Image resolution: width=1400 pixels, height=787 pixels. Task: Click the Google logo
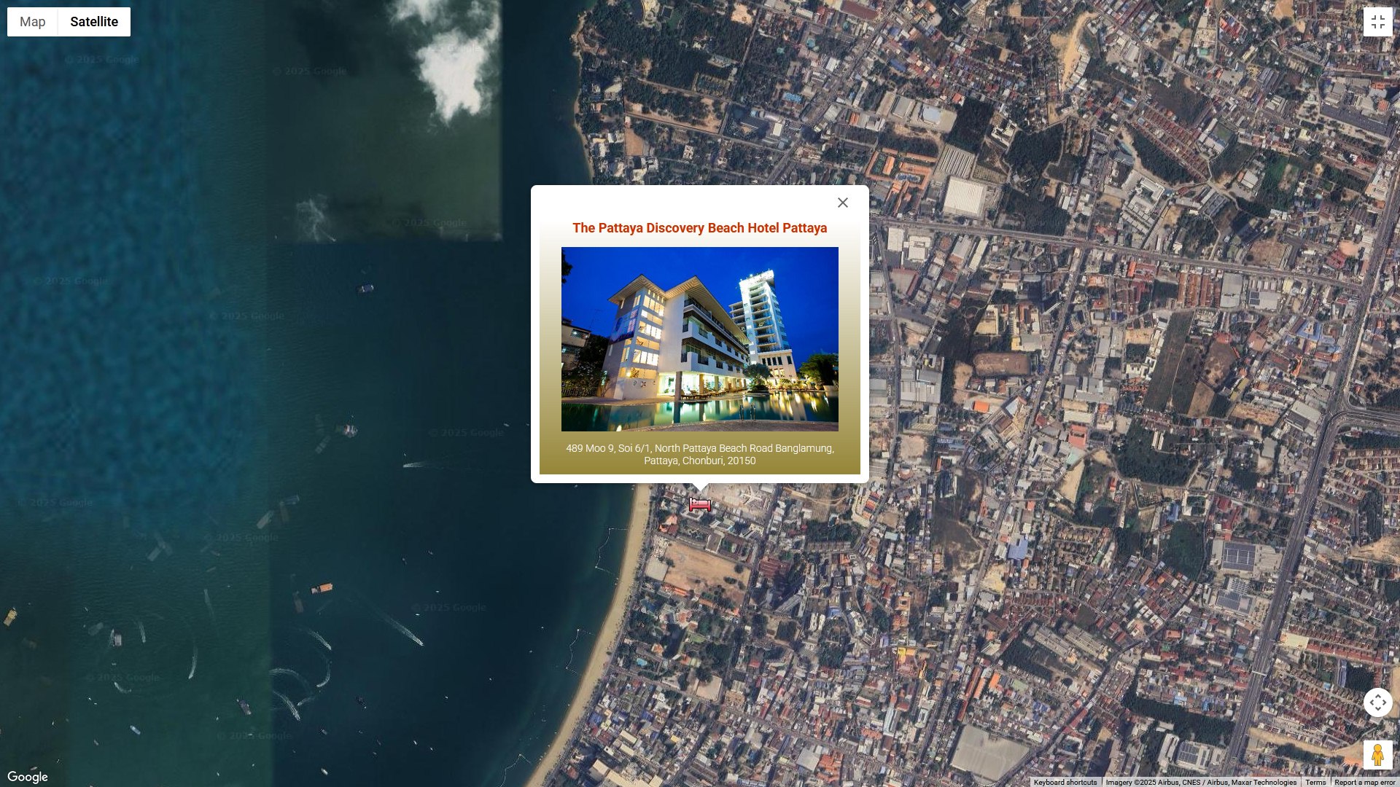tap(28, 777)
